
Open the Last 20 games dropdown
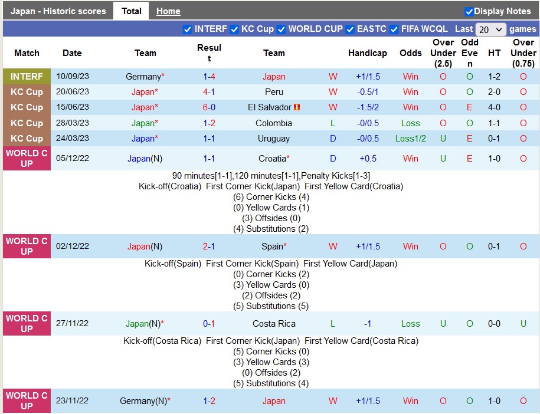[491, 29]
